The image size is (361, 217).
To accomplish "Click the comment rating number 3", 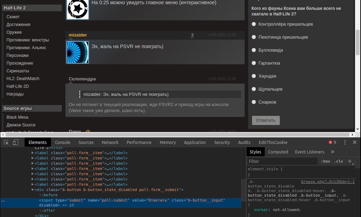I will 192,35.
